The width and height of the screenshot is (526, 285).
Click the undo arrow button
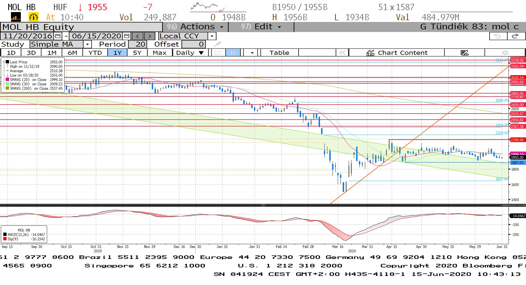pos(498,36)
